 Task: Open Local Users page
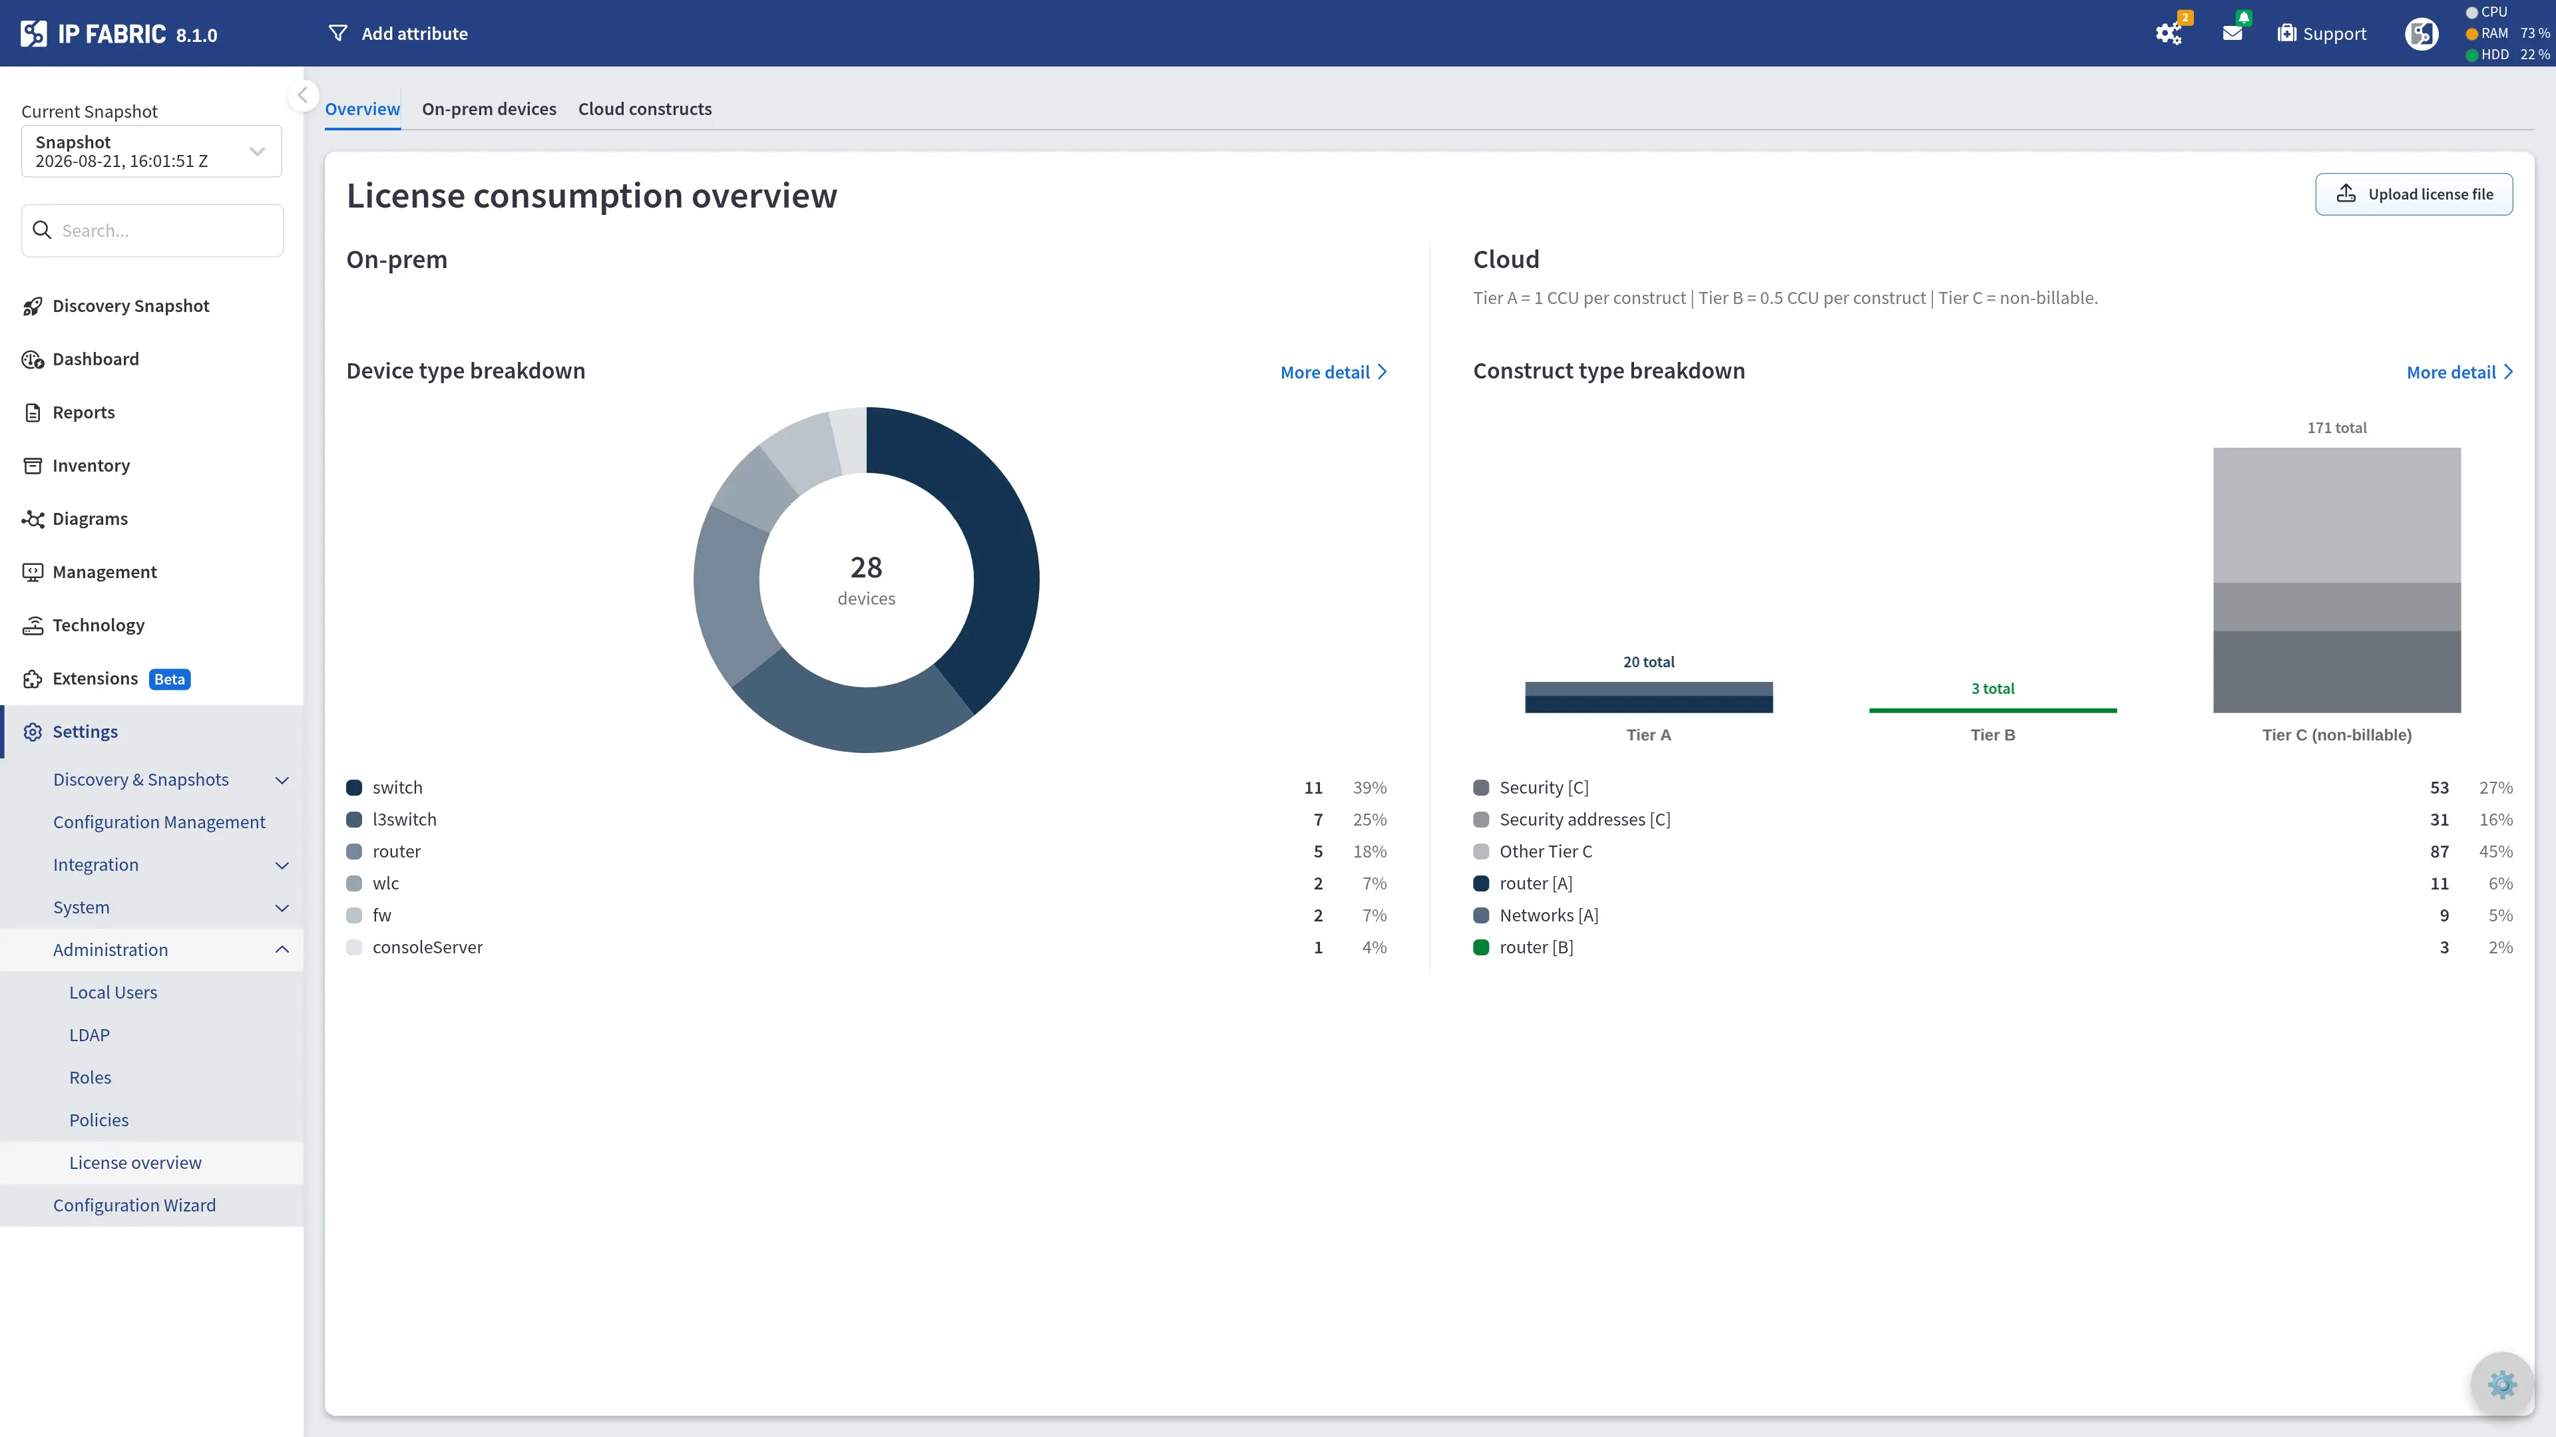(x=113, y=993)
